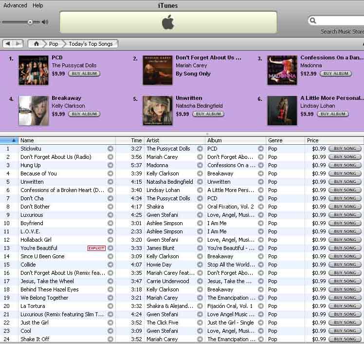Screen dimensions: 364x344
Task: Go to Pop breadcrumb
Action: point(54,44)
